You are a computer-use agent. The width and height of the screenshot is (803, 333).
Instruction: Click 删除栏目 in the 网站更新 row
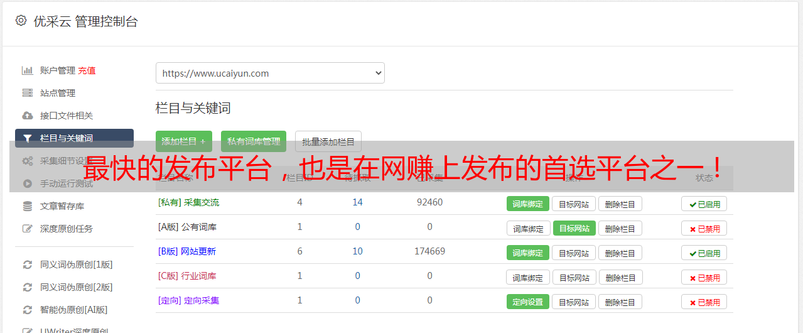tap(620, 253)
